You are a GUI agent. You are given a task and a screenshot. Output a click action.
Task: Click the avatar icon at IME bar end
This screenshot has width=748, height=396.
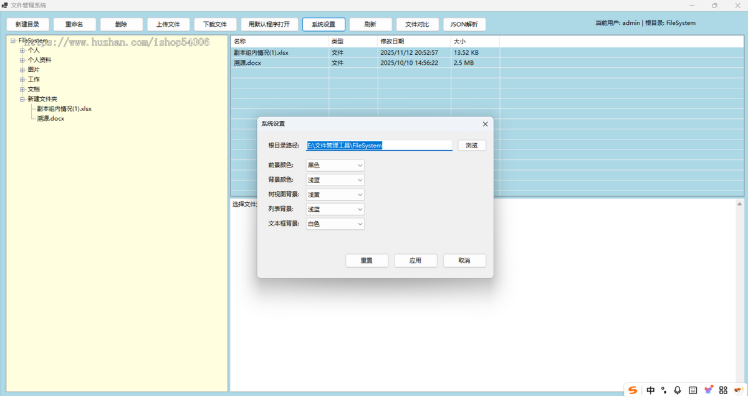click(x=738, y=390)
